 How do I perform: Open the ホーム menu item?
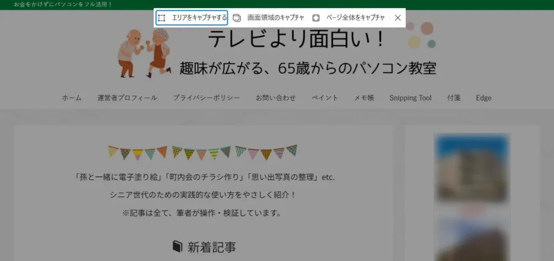pos(71,98)
